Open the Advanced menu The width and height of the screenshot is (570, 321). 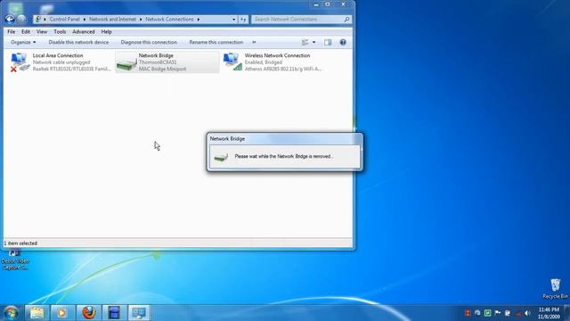[84, 32]
